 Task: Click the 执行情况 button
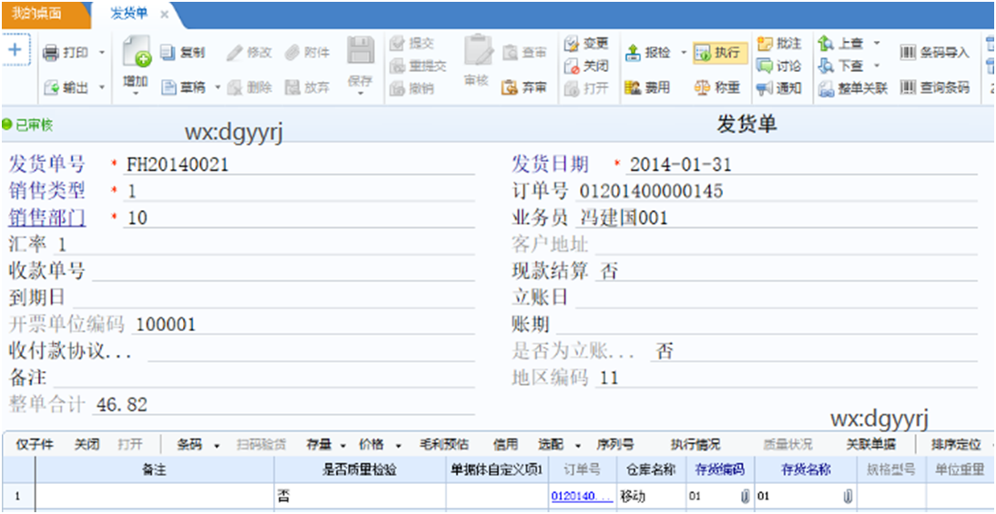696,445
